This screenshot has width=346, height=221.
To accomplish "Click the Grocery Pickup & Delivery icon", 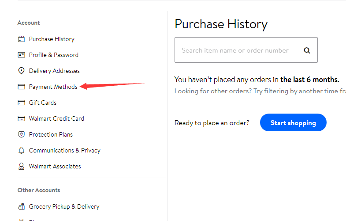I will click(21, 206).
